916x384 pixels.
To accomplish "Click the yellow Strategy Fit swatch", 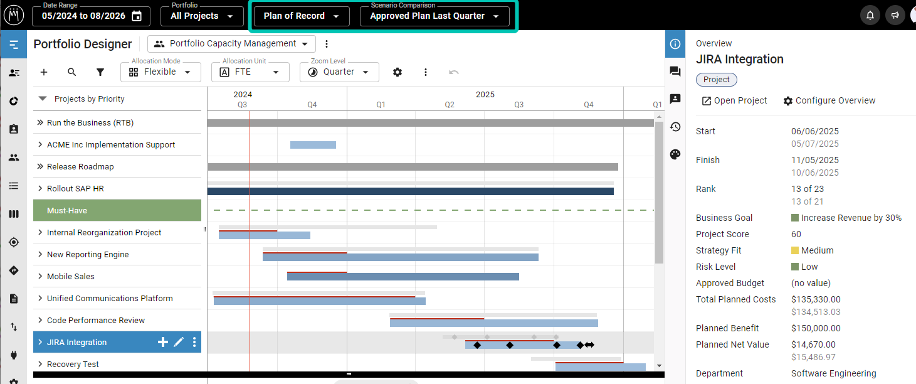I will [795, 250].
